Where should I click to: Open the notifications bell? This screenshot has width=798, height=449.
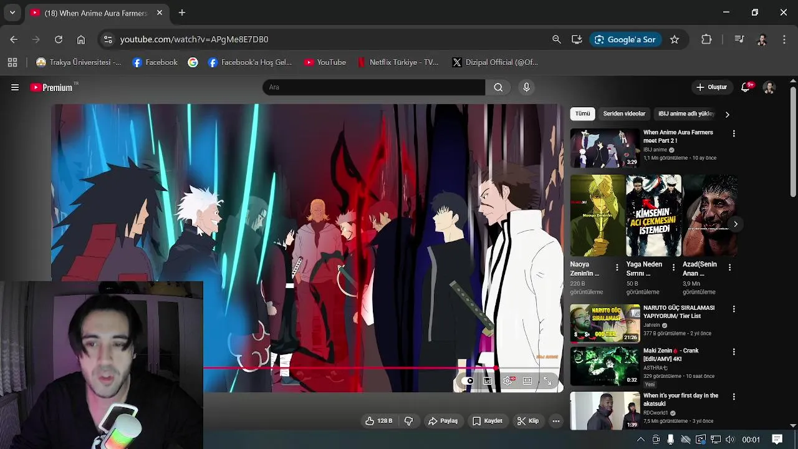746,87
